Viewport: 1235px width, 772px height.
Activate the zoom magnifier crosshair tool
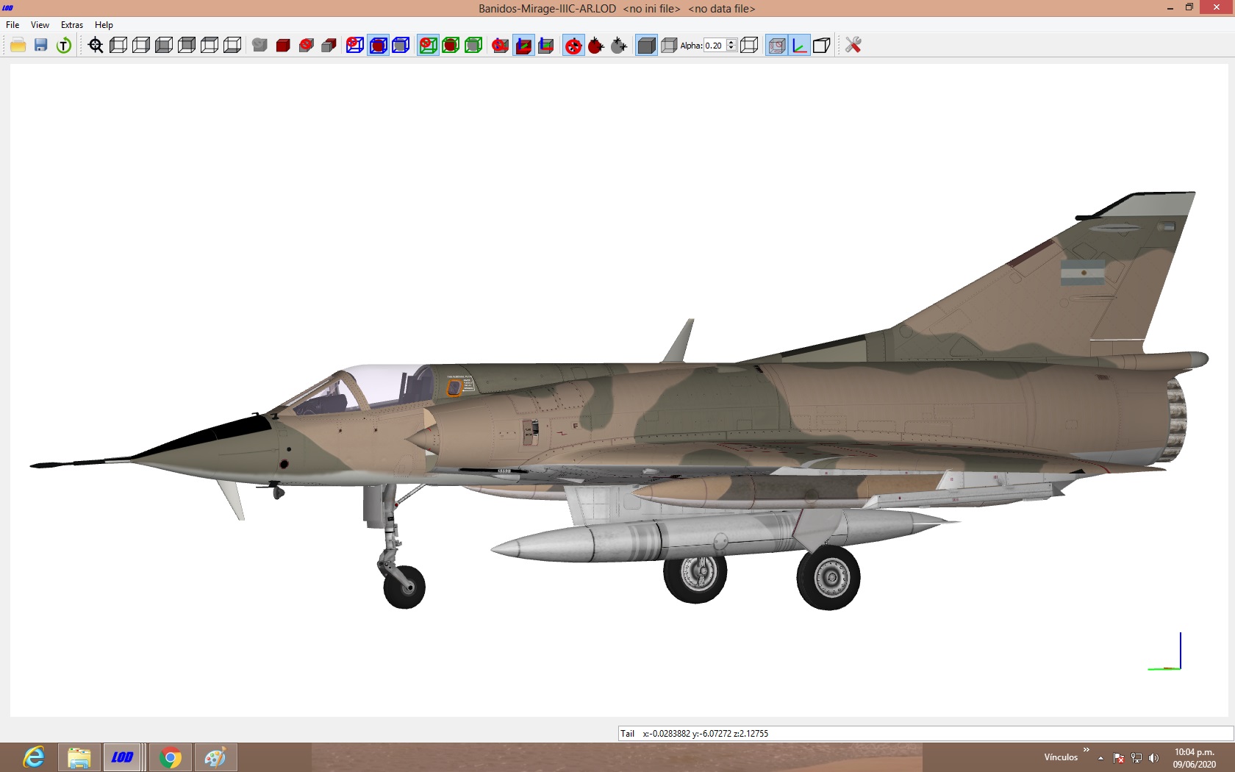96,46
